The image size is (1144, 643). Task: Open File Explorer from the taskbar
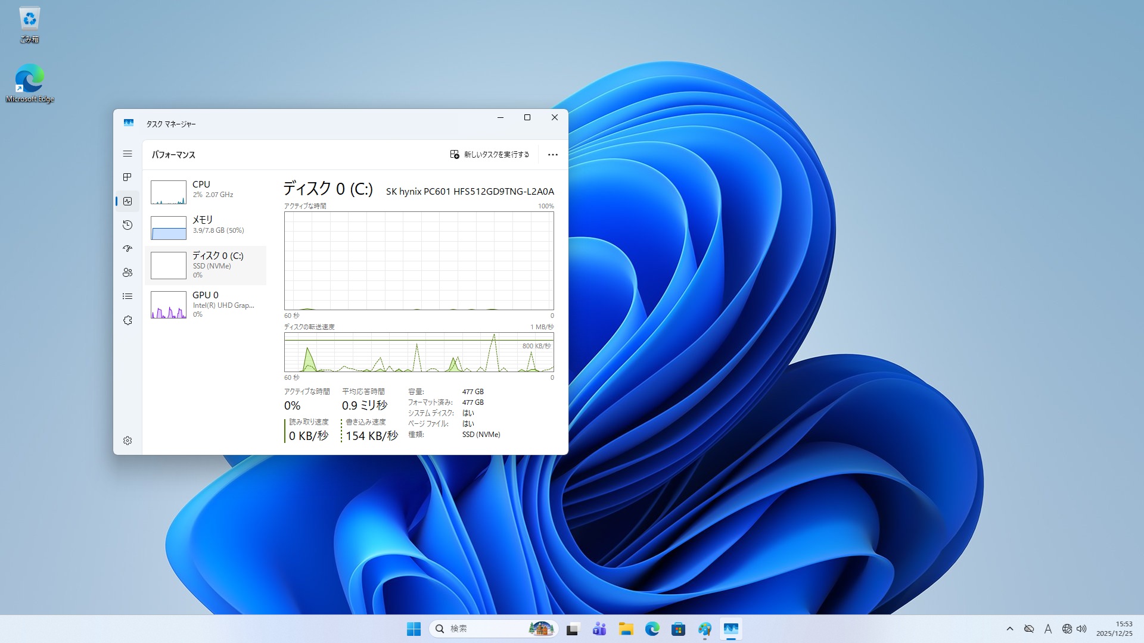pos(626,629)
